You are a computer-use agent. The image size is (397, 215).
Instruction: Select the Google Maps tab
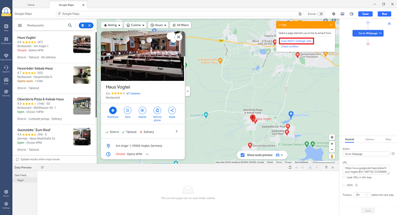click(x=68, y=5)
